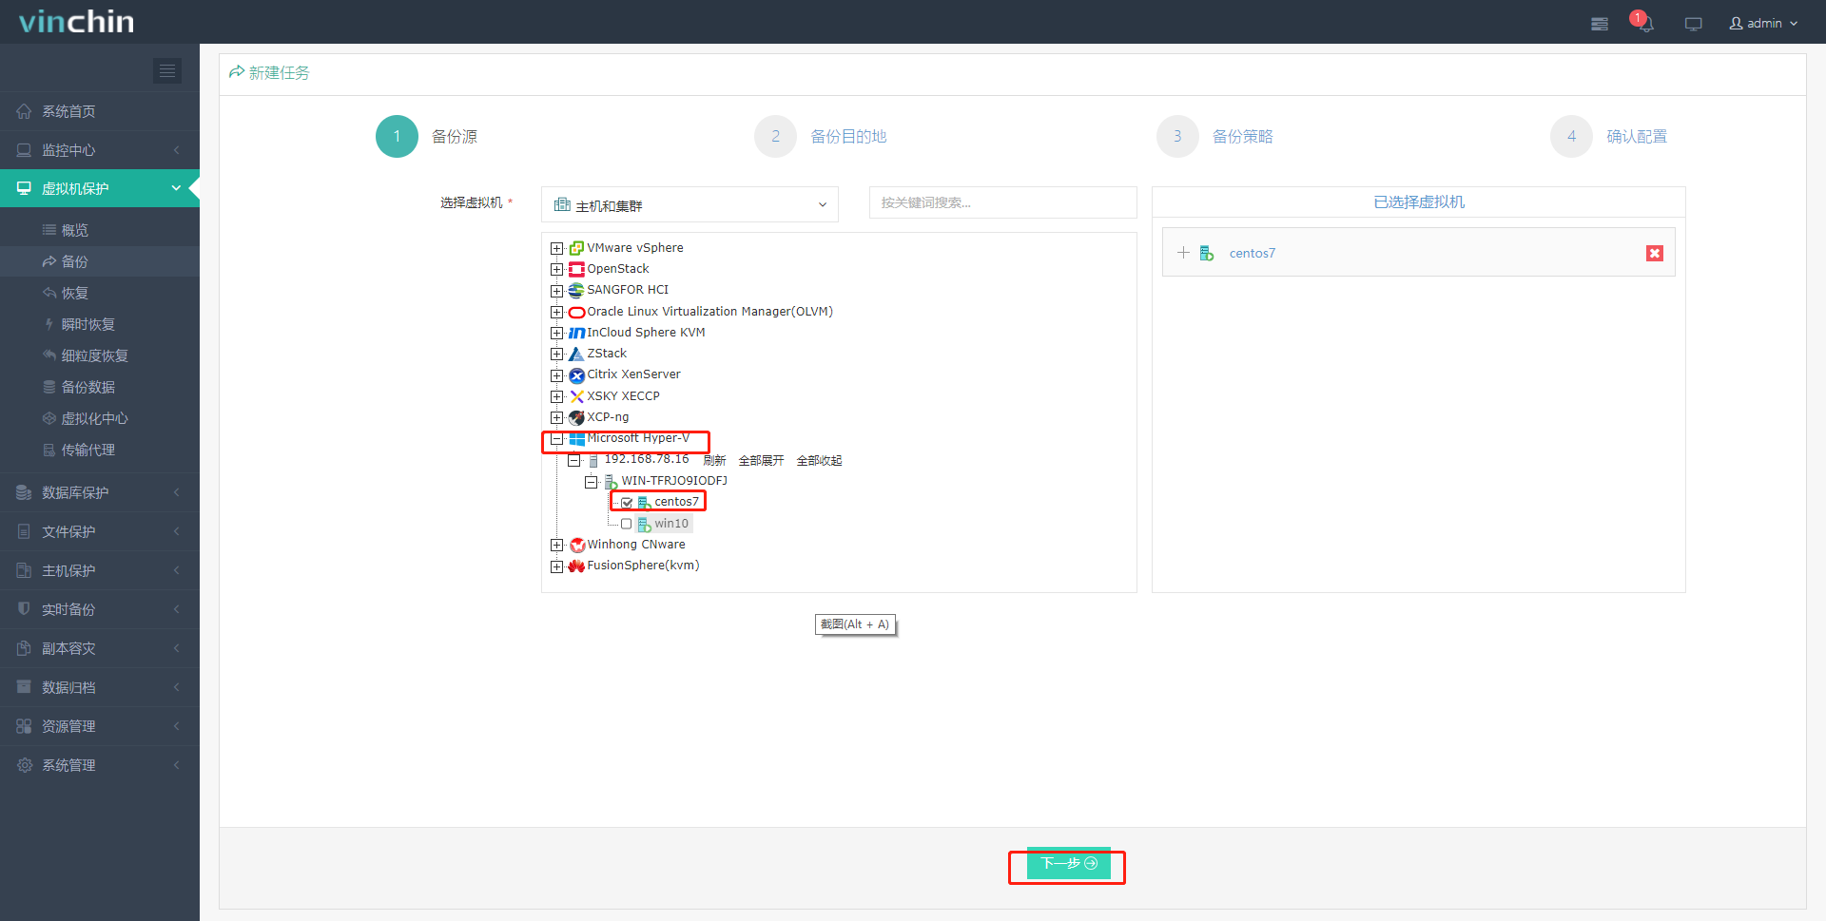Expand the Citrix XenServer tree node

tap(556, 374)
